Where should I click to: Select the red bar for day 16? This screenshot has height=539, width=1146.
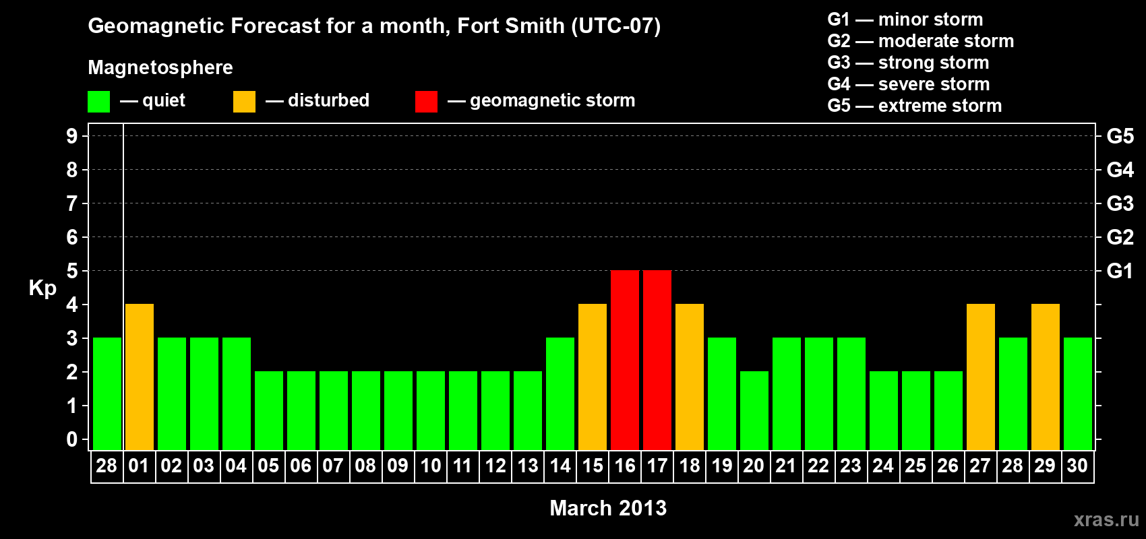625,360
